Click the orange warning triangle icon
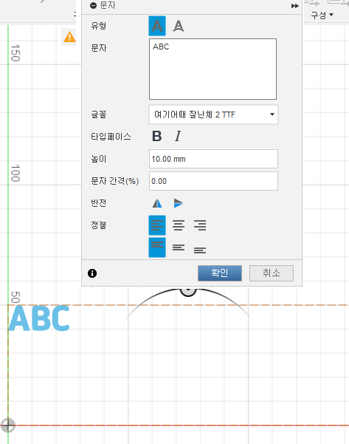This screenshot has height=444, width=349. click(69, 37)
